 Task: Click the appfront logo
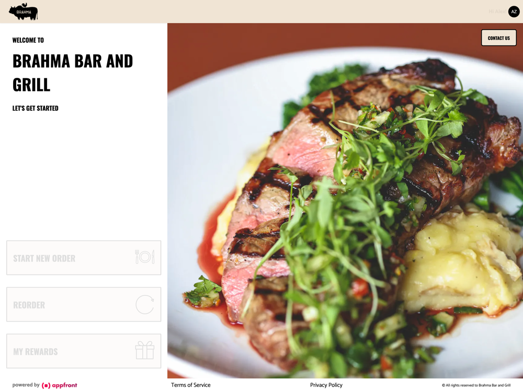pyautogui.click(x=60, y=385)
